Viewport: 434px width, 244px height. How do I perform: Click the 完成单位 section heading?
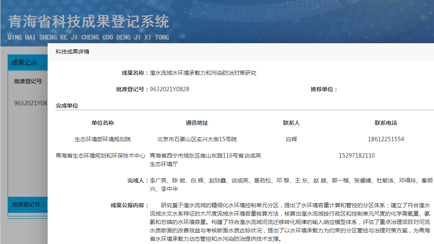(x=67, y=106)
